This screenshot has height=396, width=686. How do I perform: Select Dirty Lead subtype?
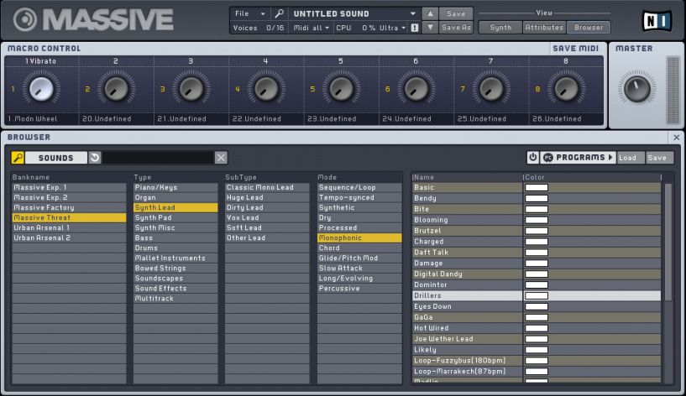(x=267, y=207)
